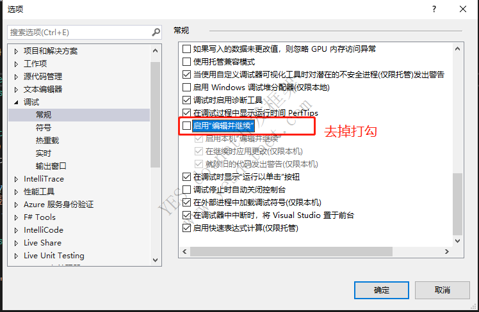479x312 pixels.
Task: Collapse the 调试 tree node
Action: [16, 102]
